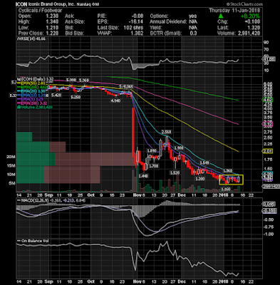Click the StockCharts.com watermark link
Image resolution: width=280 pixels, height=285 pixels.
pos(244,4)
